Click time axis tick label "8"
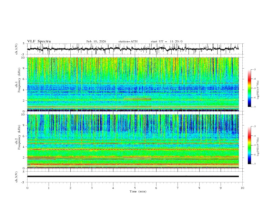 point(199,188)
